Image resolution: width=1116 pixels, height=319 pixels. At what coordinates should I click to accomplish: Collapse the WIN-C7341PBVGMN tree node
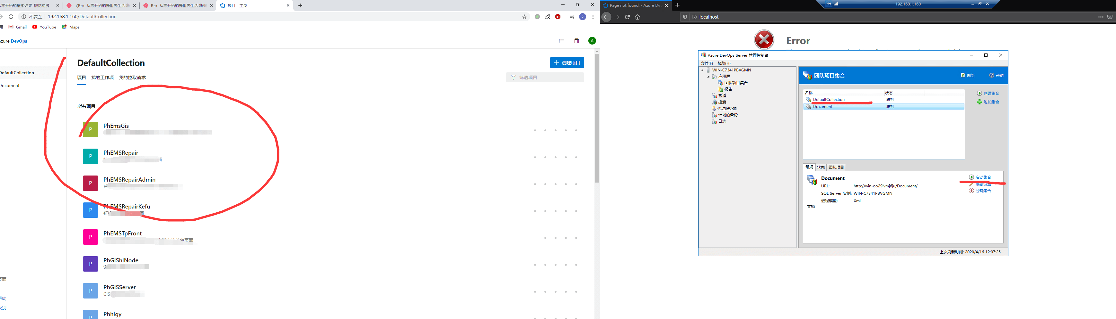(x=702, y=70)
